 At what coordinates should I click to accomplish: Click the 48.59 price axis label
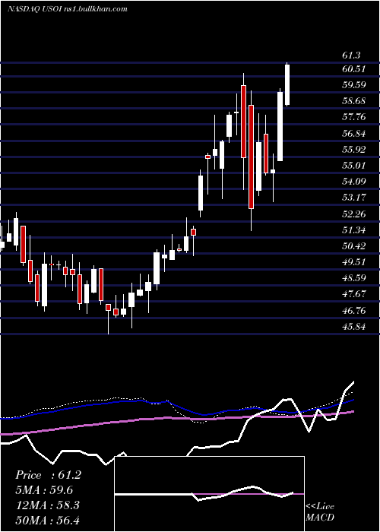pos(354,278)
